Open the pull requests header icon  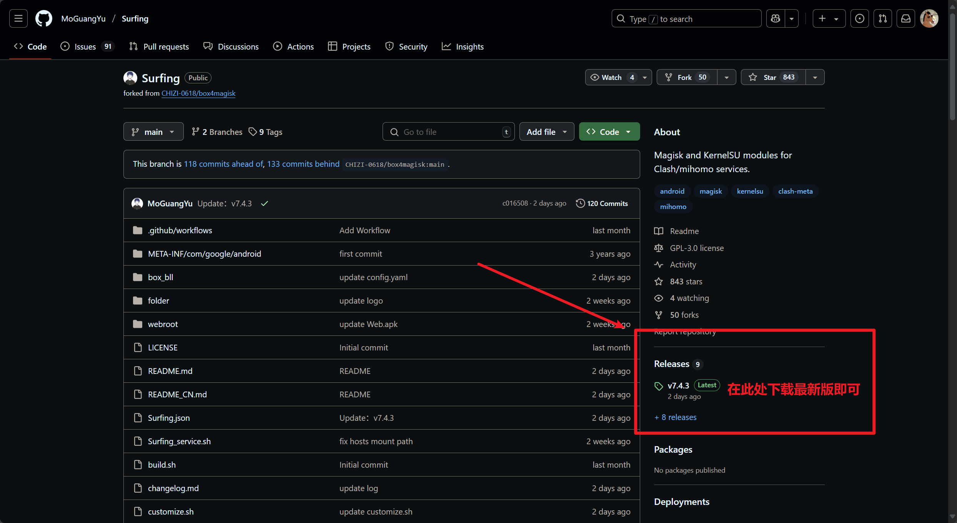tap(882, 18)
